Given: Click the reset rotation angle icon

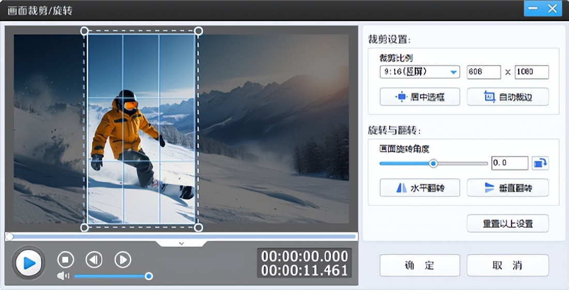Looking at the screenshot, I should (540, 163).
